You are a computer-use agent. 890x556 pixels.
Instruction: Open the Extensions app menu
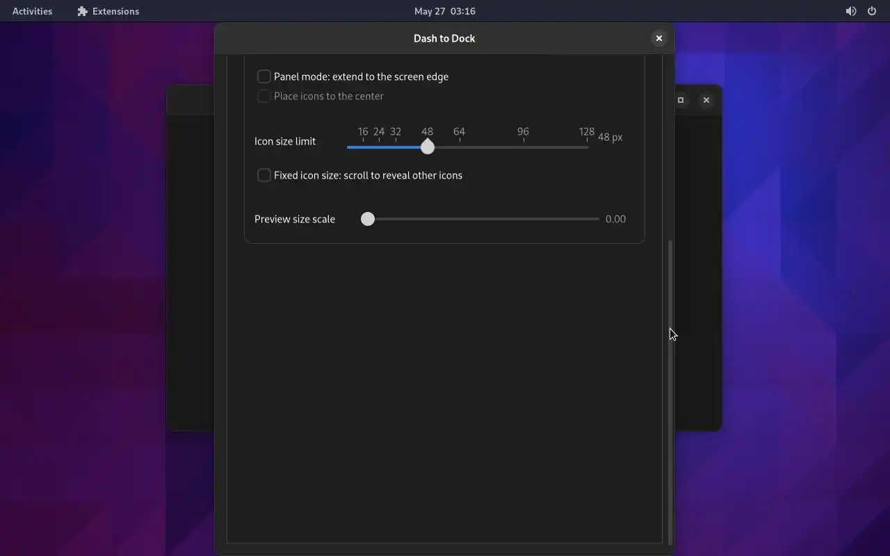pyautogui.click(x=108, y=11)
